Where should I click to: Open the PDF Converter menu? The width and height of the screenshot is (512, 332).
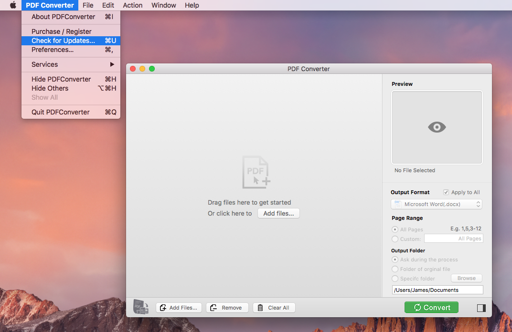click(50, 5)
